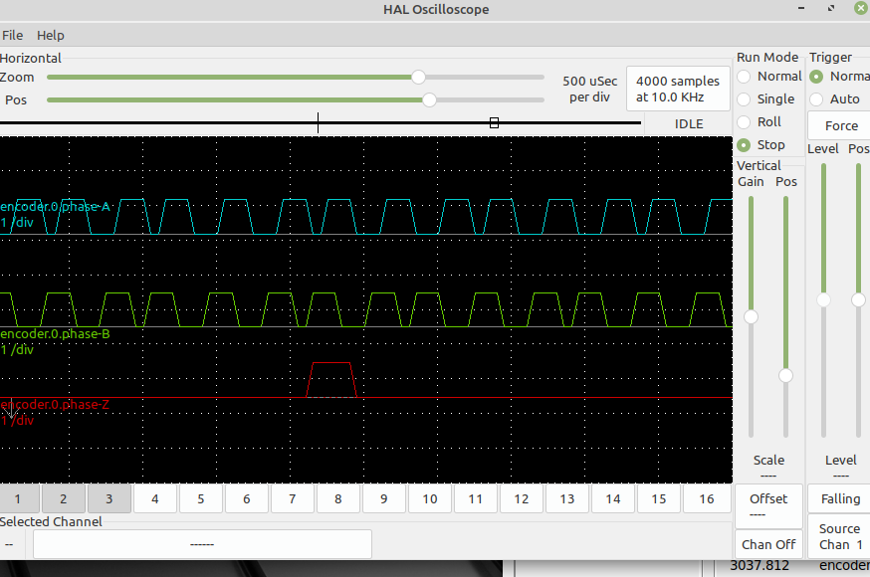Open the File menu
The image size is (870, 577).
13,35
